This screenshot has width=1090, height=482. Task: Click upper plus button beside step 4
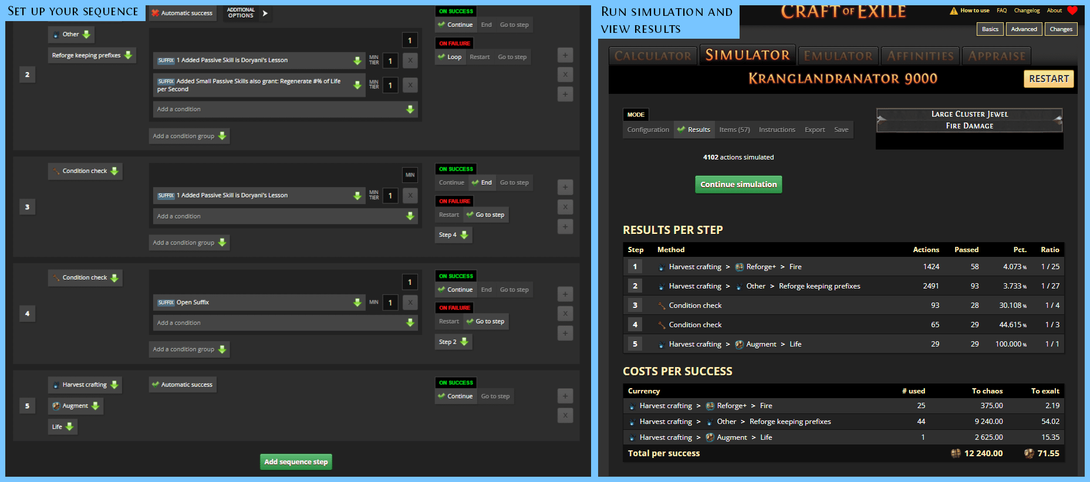pos(565,294)
